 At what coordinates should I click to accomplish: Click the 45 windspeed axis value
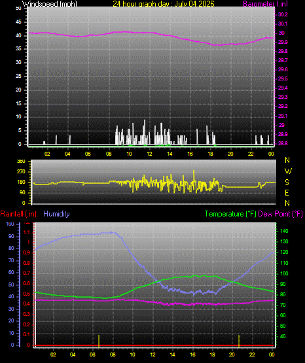[x=18, y=22]
